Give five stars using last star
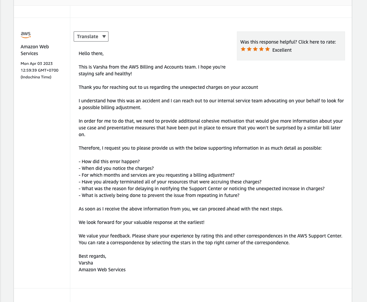The height and width of the screenshot is (302, 367). pyautogui.click(x=267, y=49)
